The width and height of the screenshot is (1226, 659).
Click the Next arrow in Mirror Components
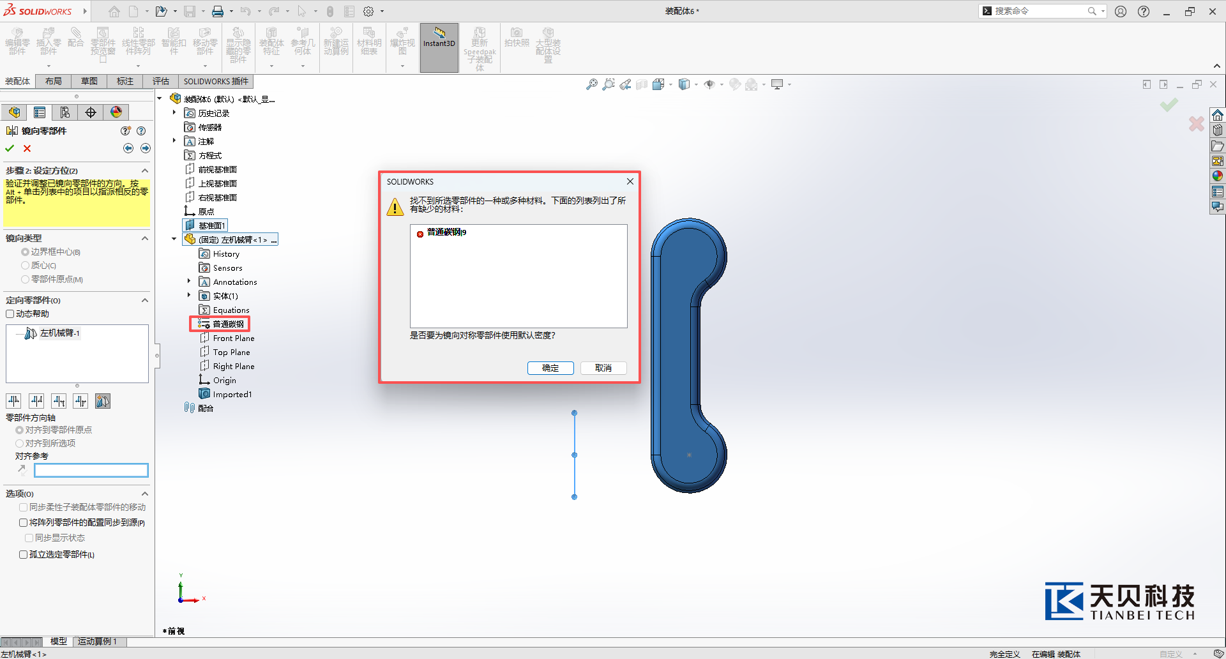pos(146,148)
